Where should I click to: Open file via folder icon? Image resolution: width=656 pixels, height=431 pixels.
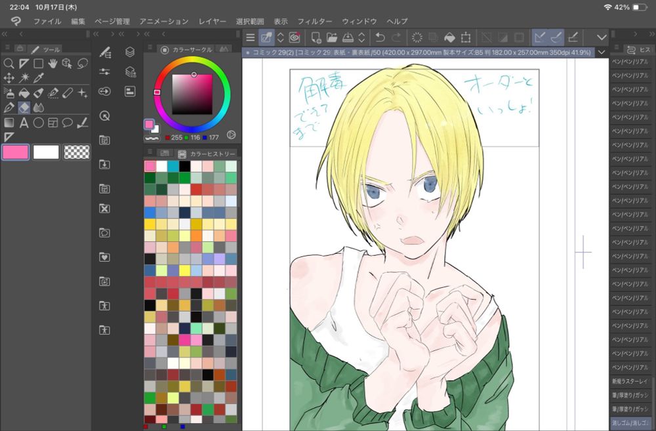click(x=332, y=37)
